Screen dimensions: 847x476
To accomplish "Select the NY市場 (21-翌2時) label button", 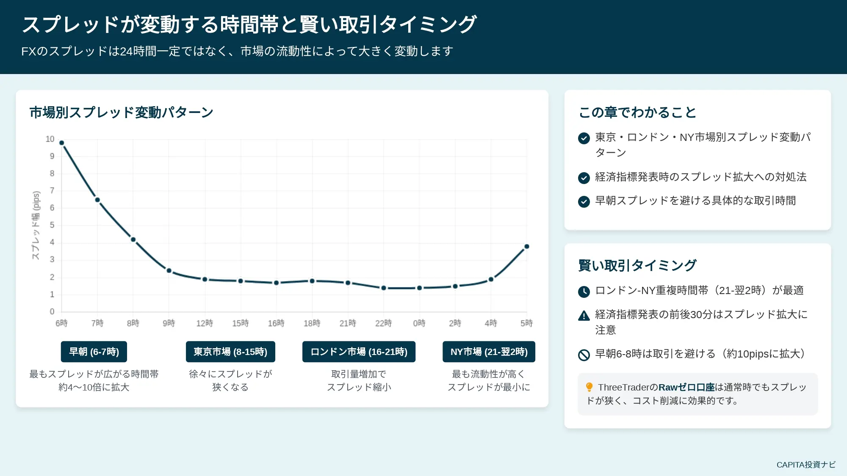I will point(489,352).
